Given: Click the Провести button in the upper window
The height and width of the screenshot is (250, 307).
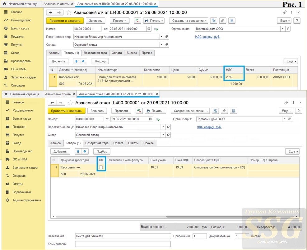Looking at the screenshot, I should (x=120, y=21).
